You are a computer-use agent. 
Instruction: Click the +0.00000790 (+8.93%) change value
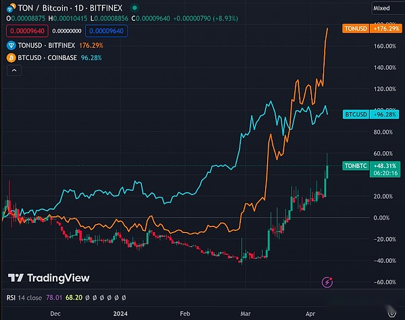tap(206, 19)
